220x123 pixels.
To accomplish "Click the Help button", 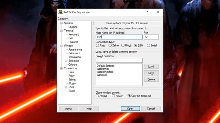I will click(89, 109).
